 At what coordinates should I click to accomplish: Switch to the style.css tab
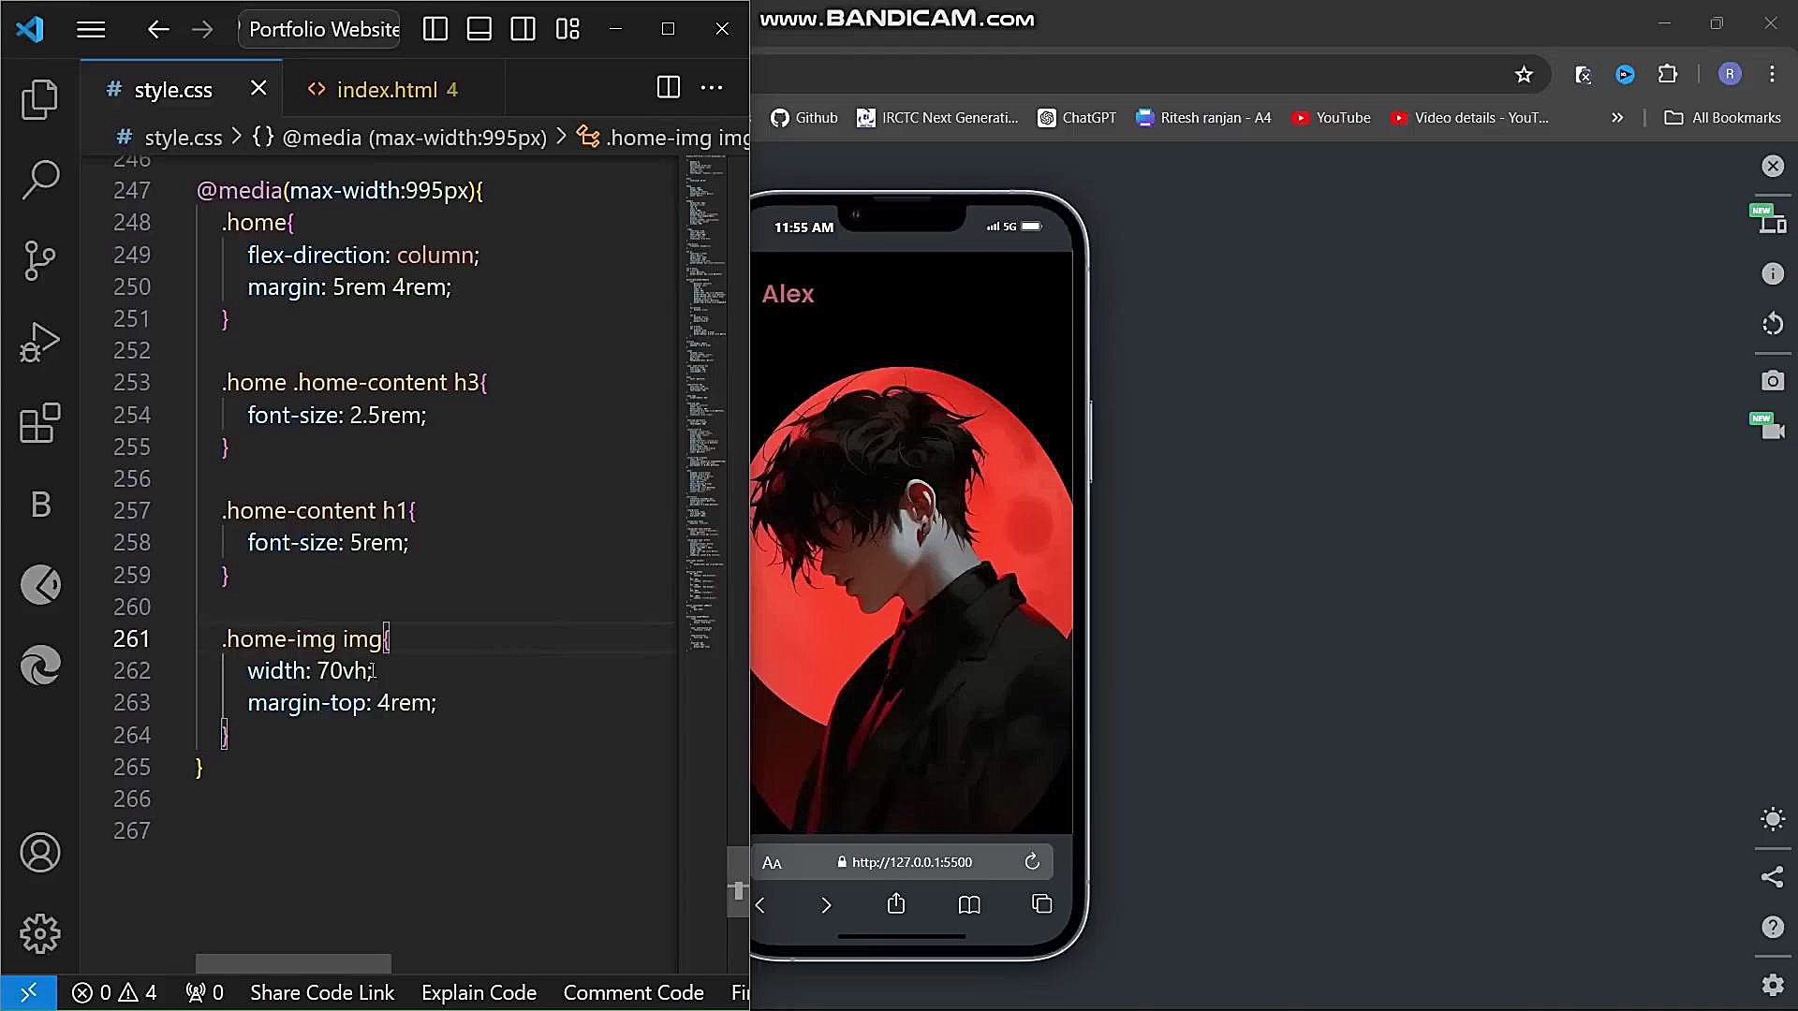pos(173,90)
